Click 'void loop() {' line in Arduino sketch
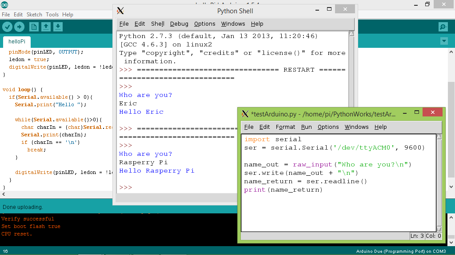The width and height of the screenshot is (455, 255). click(x=23, y=89)
